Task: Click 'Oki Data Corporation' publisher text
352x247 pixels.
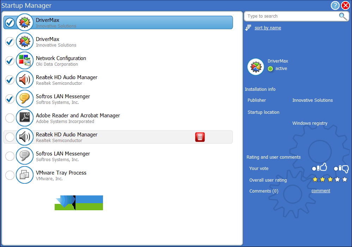Action: [x=57, y=64]
